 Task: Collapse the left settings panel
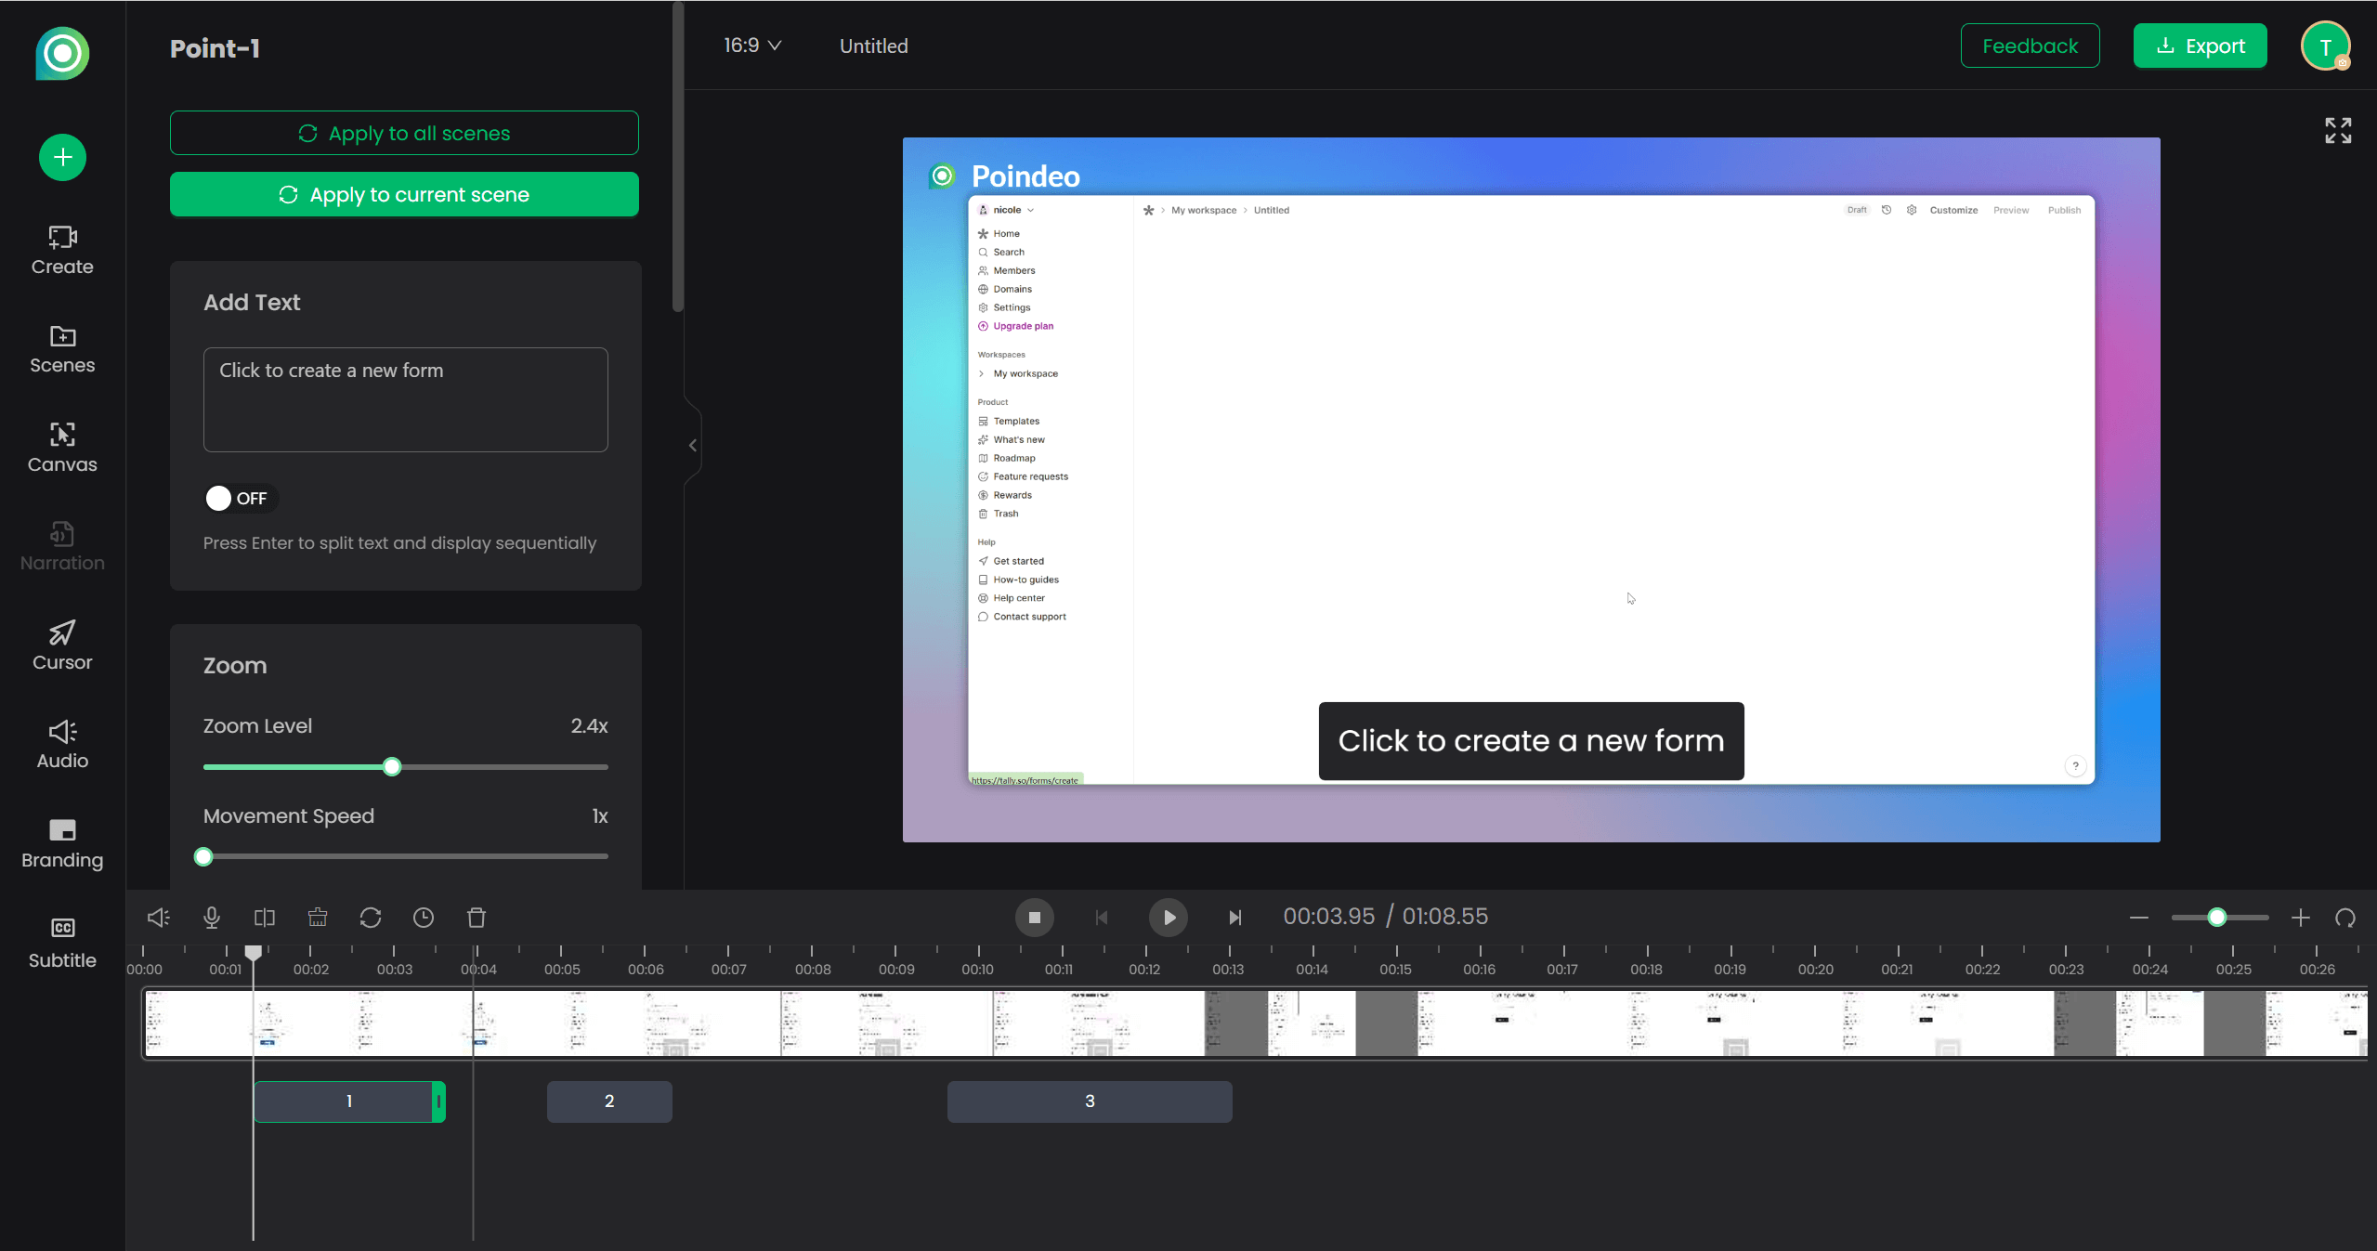click(692, 446)
